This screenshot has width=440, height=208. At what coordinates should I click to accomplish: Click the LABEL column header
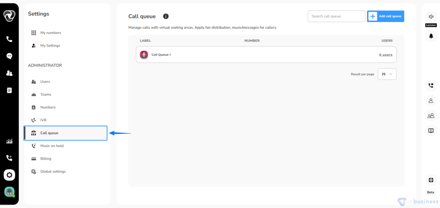145,41
